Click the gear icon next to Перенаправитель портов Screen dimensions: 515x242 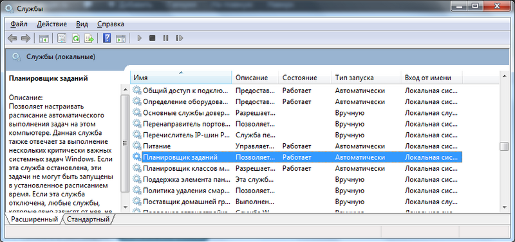pyautogui.click(x=136, y=124)
